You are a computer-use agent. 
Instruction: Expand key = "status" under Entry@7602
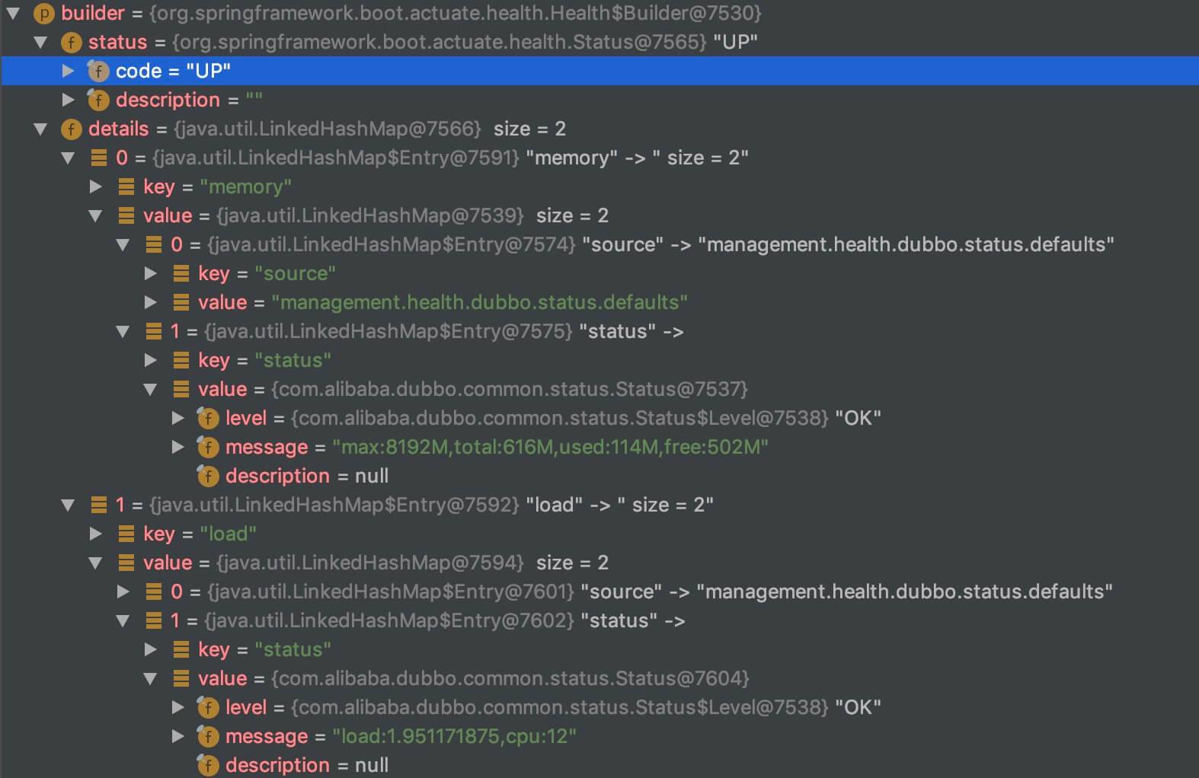[x=150, y=649]
